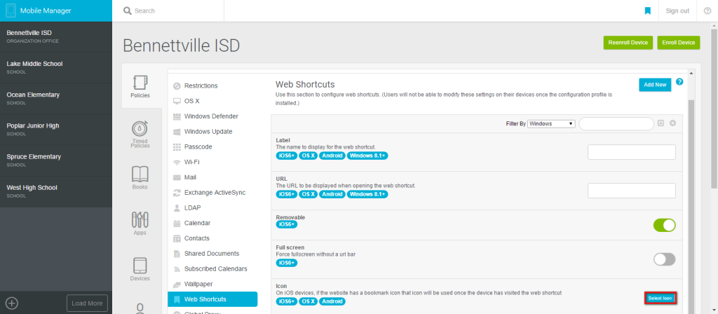Click the Mobile Manager phone icon
The width and height of the screenshot is (718, 314).
(11, 11)
